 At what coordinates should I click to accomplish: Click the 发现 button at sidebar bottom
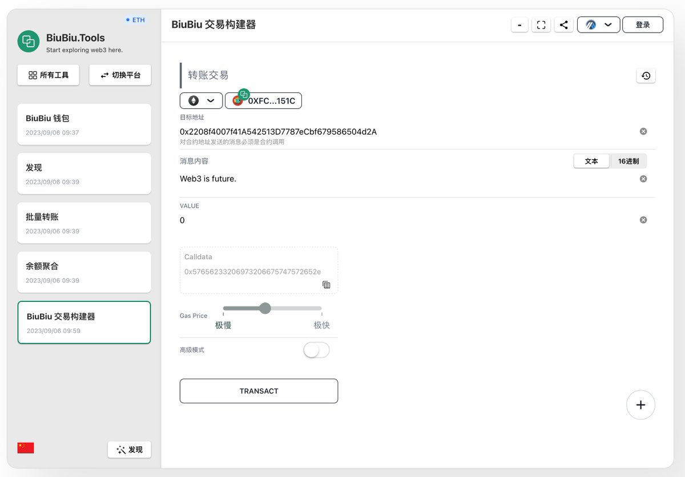(x=130, y=450)
